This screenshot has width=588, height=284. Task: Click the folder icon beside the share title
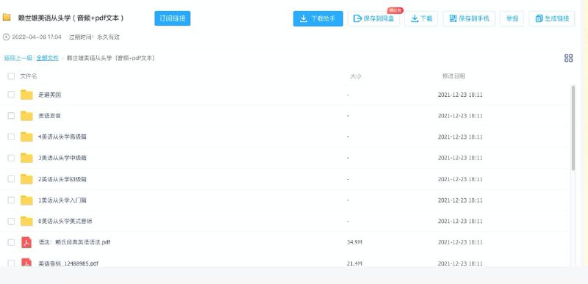pos(7,17)
